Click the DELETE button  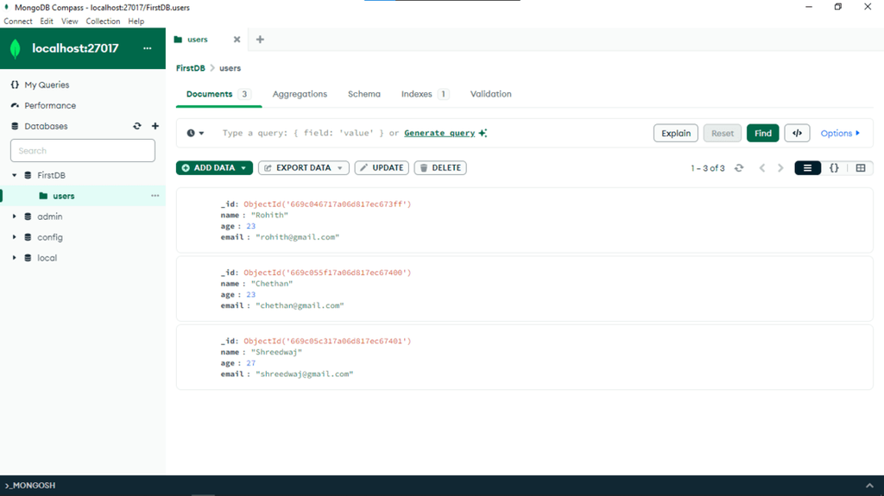click(x=440, y=168)
